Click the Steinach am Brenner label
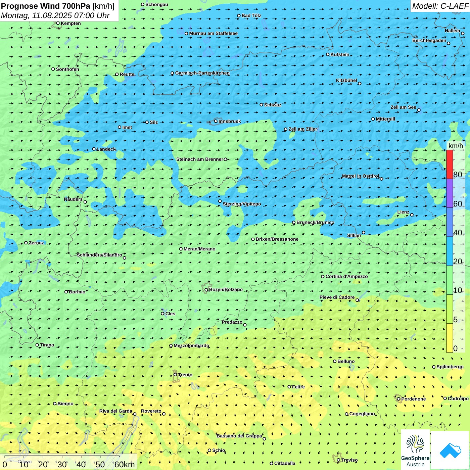The width and height of the screenshot is (470, 470). tap(200, 159)
